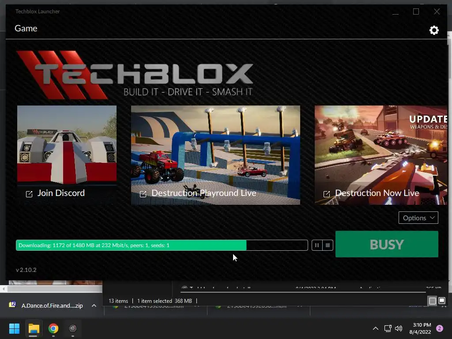452x339 pixels.
Task: Click the green BUSY button
Action: (x=387, y=244)
